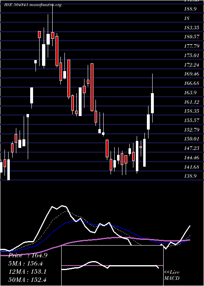This screenshot has width=204, height=286.
Task: Click the <<Live MACD label
Action: (x=172, y=275)
